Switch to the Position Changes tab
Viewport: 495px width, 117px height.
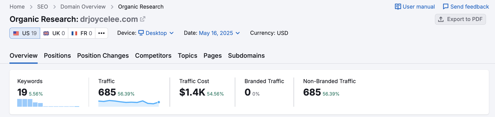pyautogui.click(x=103, y=56)
